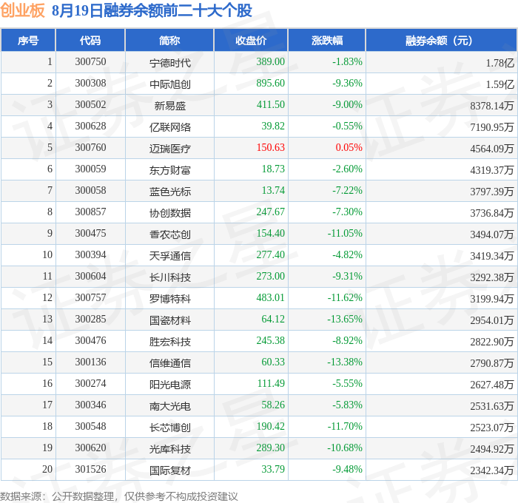Click the 序号 column header

pos(28,40)
